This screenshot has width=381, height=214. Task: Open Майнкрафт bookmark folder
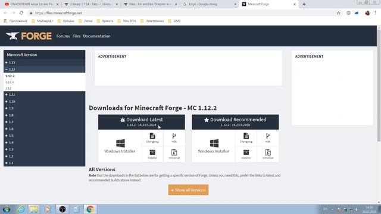[42, 21]
